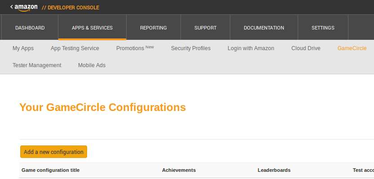Select the GameCircle submenu item
374x179 pixels.
352,48
